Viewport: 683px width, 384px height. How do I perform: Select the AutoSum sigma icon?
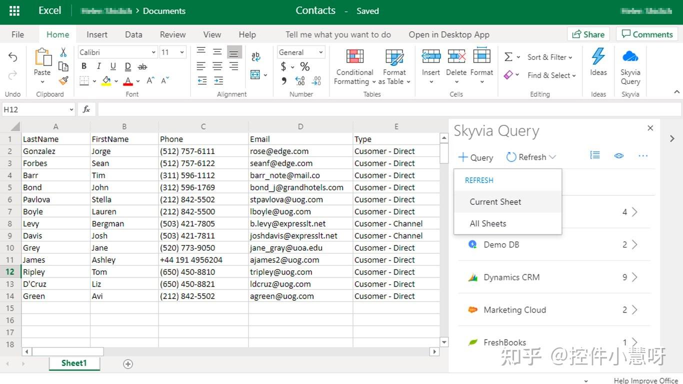point(509,56)
